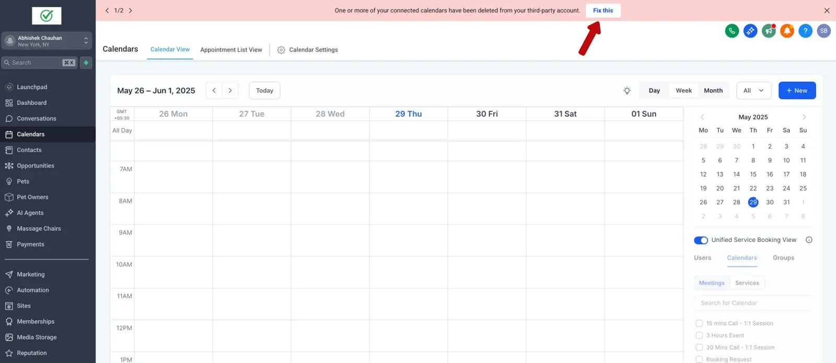Go to next month in mini calendar
Image resolution: width=836 pixels, height=363 pixels.
pyautogui.click(x=804, y=117)
